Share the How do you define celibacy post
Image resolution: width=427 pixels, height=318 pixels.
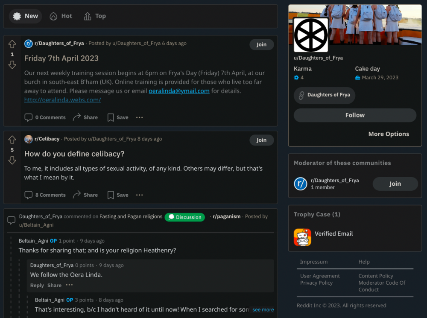pos(85,195)
